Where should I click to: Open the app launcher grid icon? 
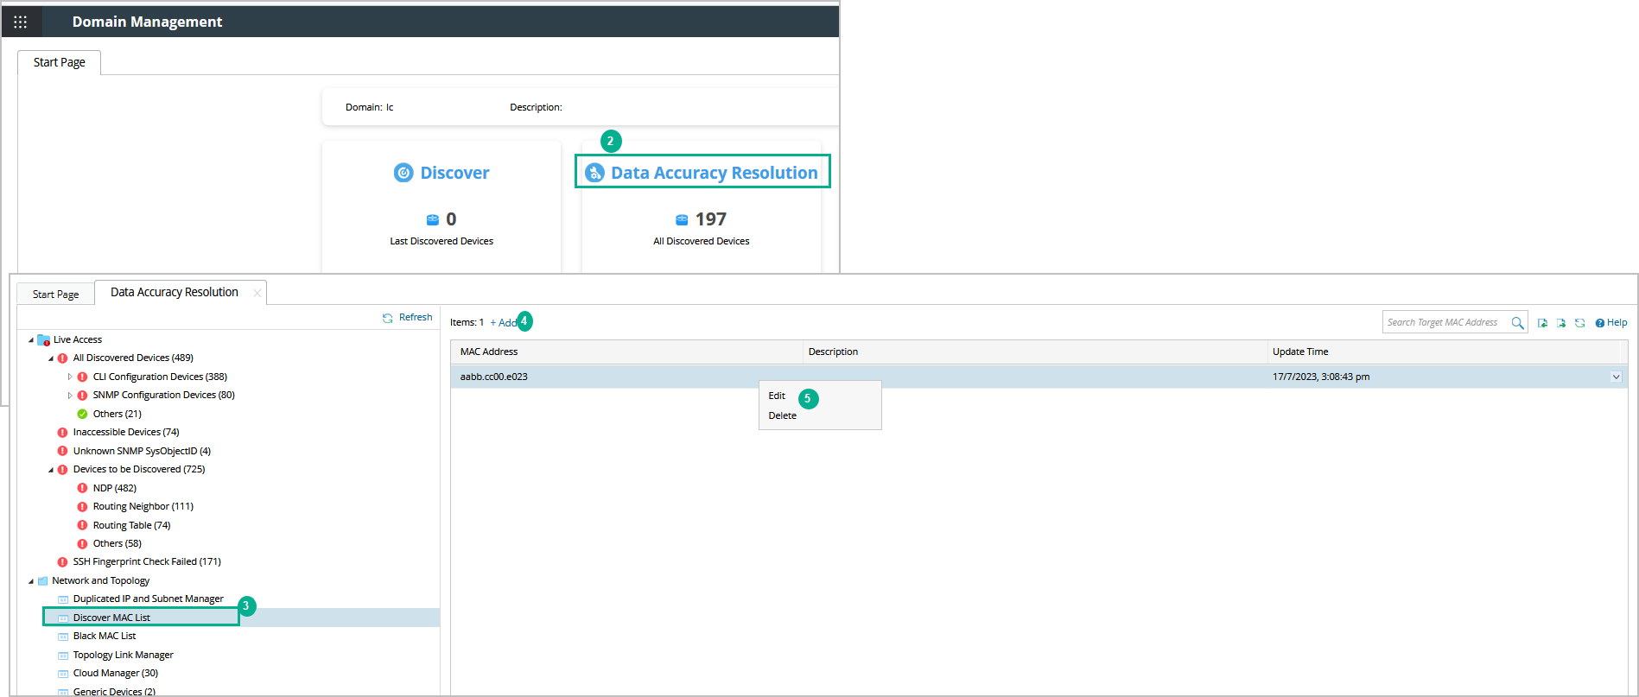pyautogui.click(x=21, y=22)
